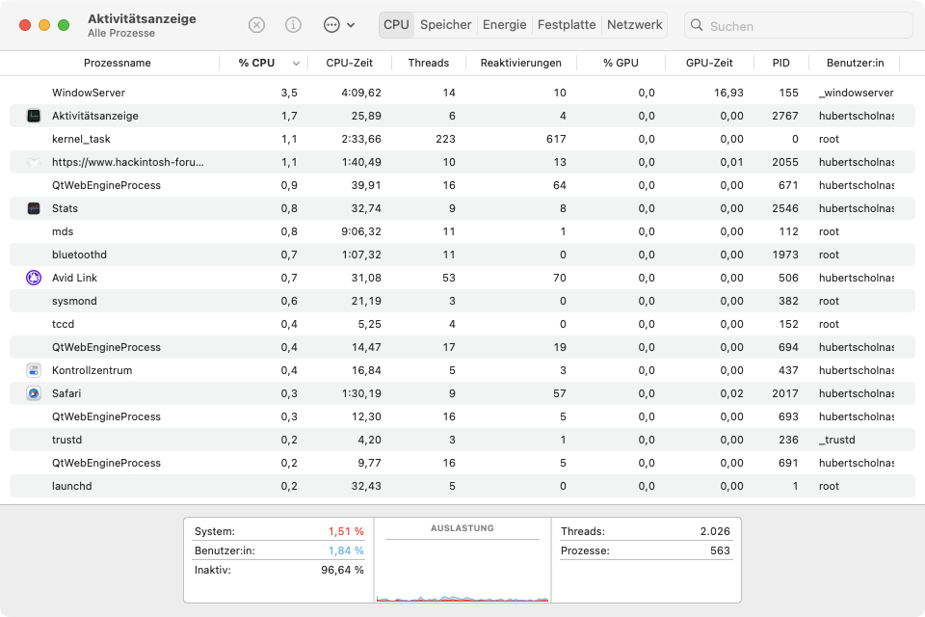Click the Avid Link app icon

pos(34,278)
